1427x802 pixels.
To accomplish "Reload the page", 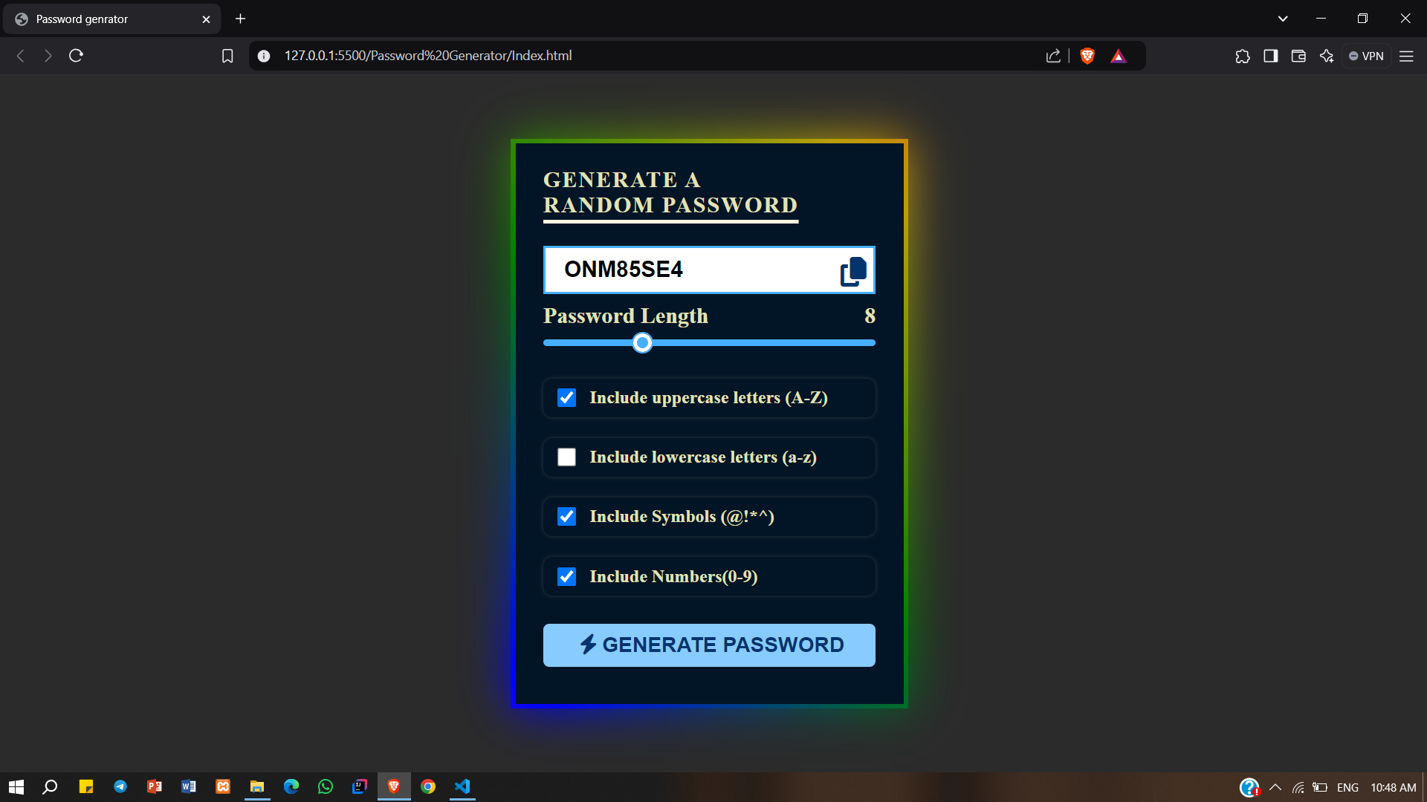I will pos(76,56).
